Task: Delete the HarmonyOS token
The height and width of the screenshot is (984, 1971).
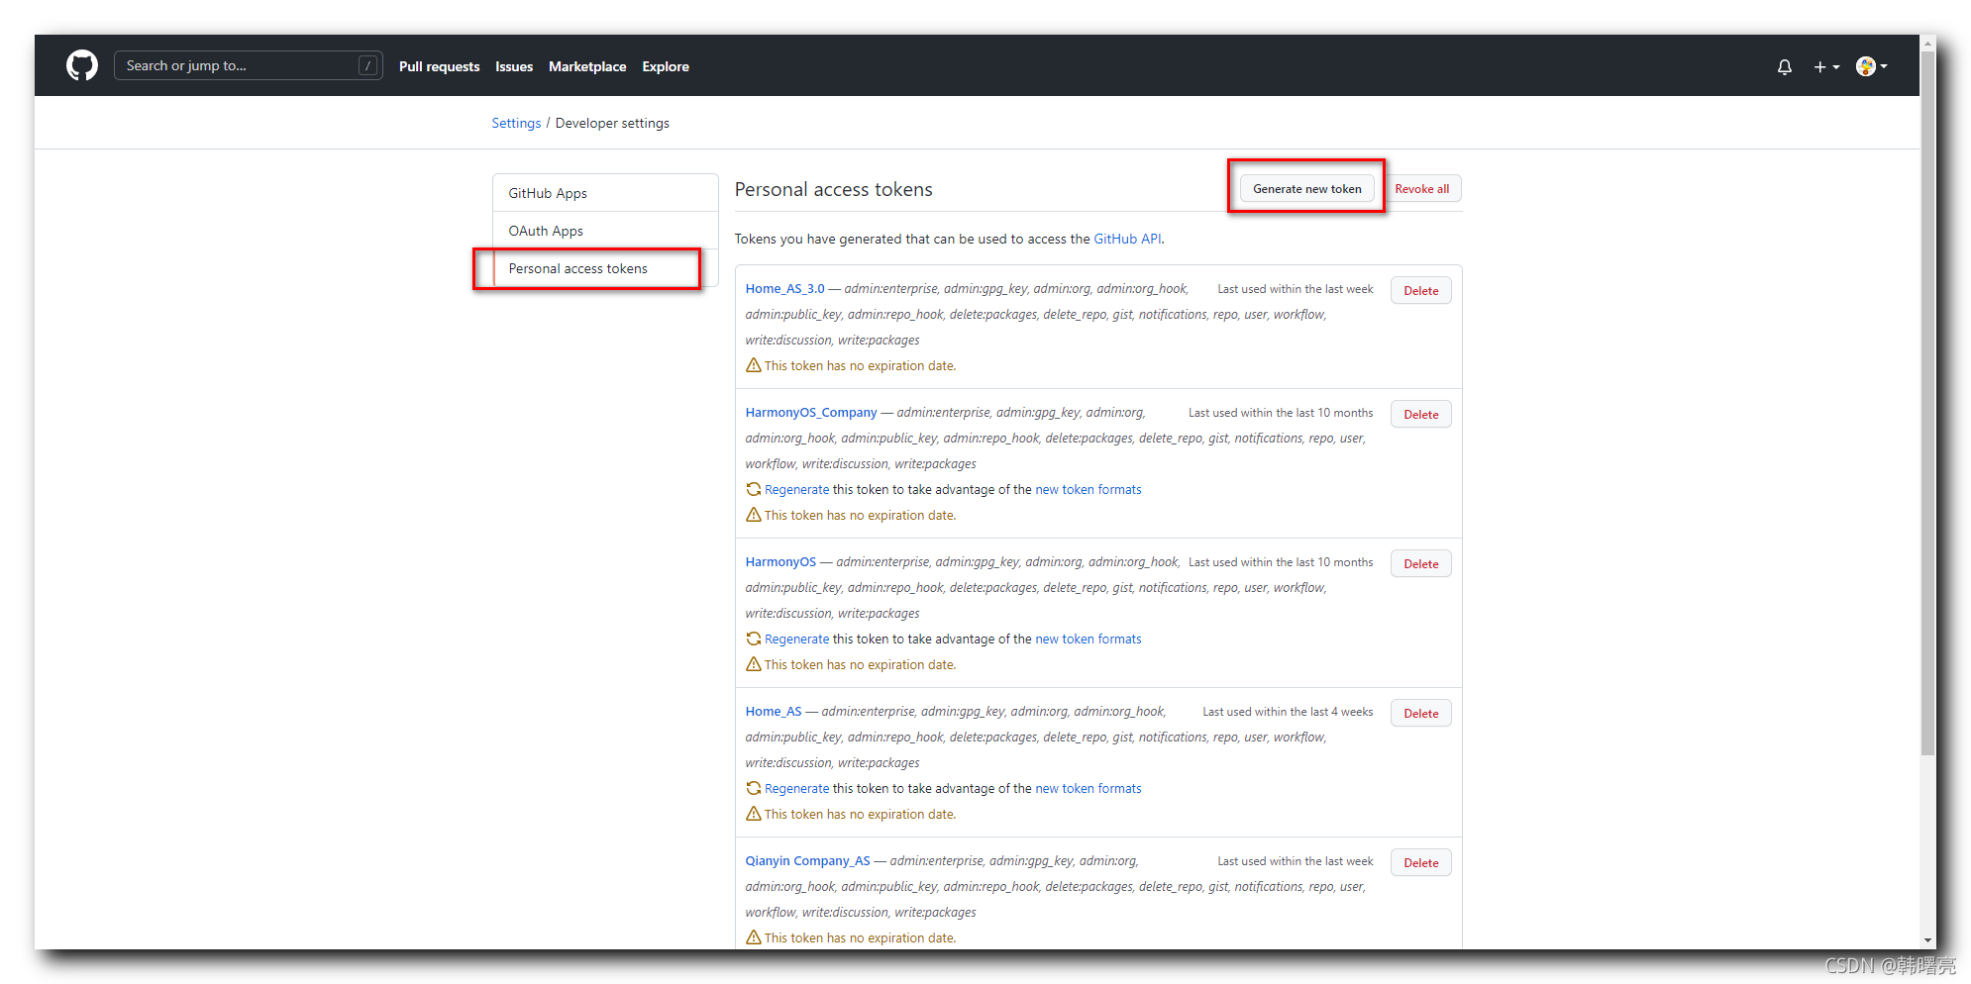Action: point(1420,563)
